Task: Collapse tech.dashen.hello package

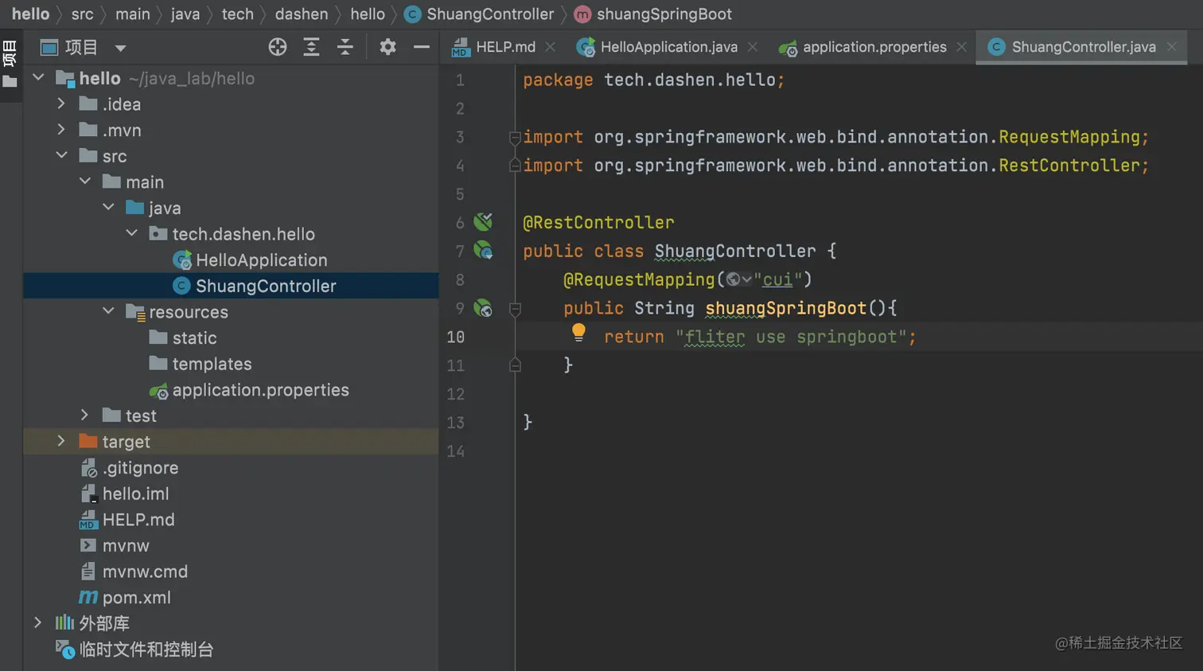Action: pyautogui.click(x=131, y=233)
